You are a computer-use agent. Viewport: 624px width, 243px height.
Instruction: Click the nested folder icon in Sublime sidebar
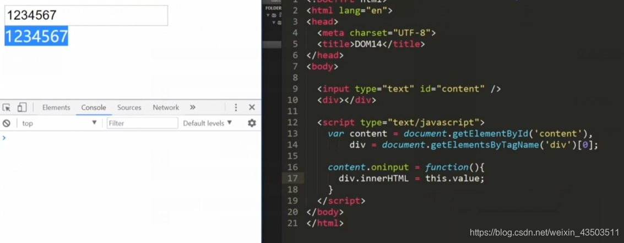[x=279, y=23]
